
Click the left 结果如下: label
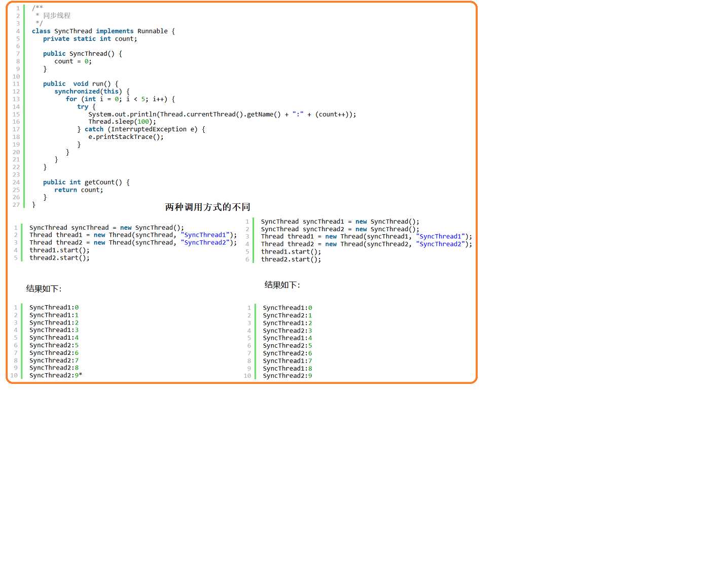44,288
